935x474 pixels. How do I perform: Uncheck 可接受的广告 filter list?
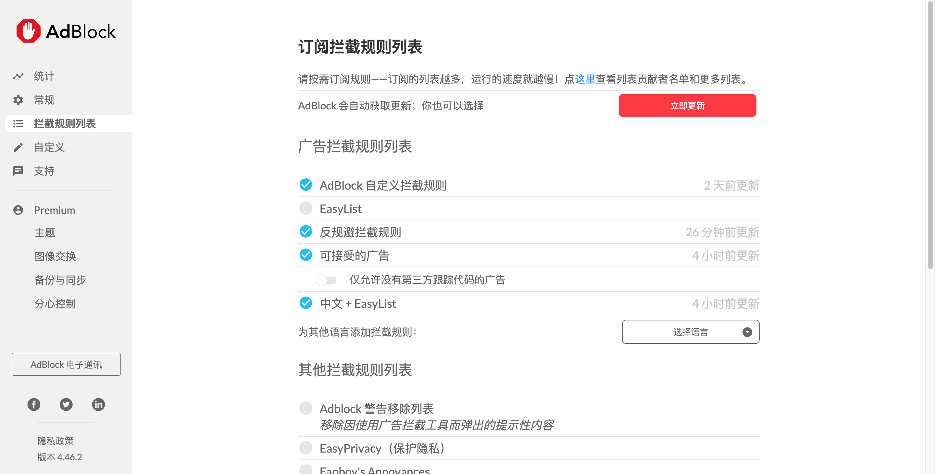305,255
